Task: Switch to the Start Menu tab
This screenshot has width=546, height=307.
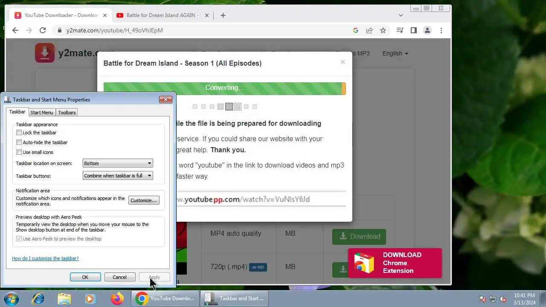Action: tap(42, 113)
